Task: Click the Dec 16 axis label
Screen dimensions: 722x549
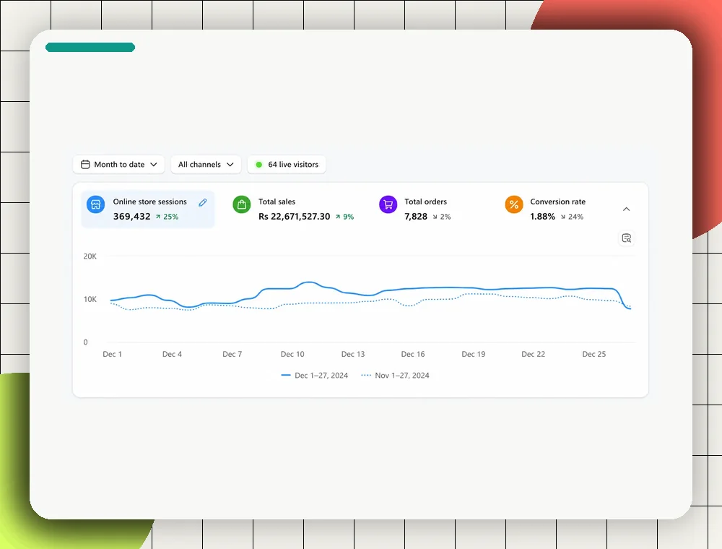Action: [412, 354]
